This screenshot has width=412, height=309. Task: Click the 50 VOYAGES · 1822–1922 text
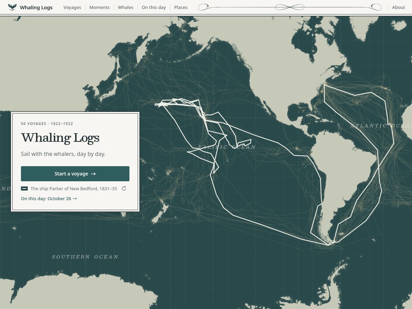47,124
